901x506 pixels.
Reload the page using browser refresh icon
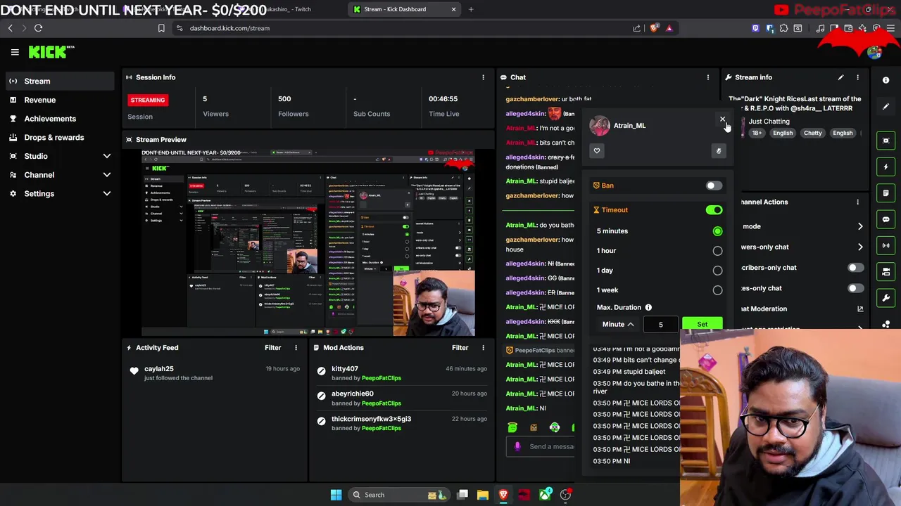38,28
